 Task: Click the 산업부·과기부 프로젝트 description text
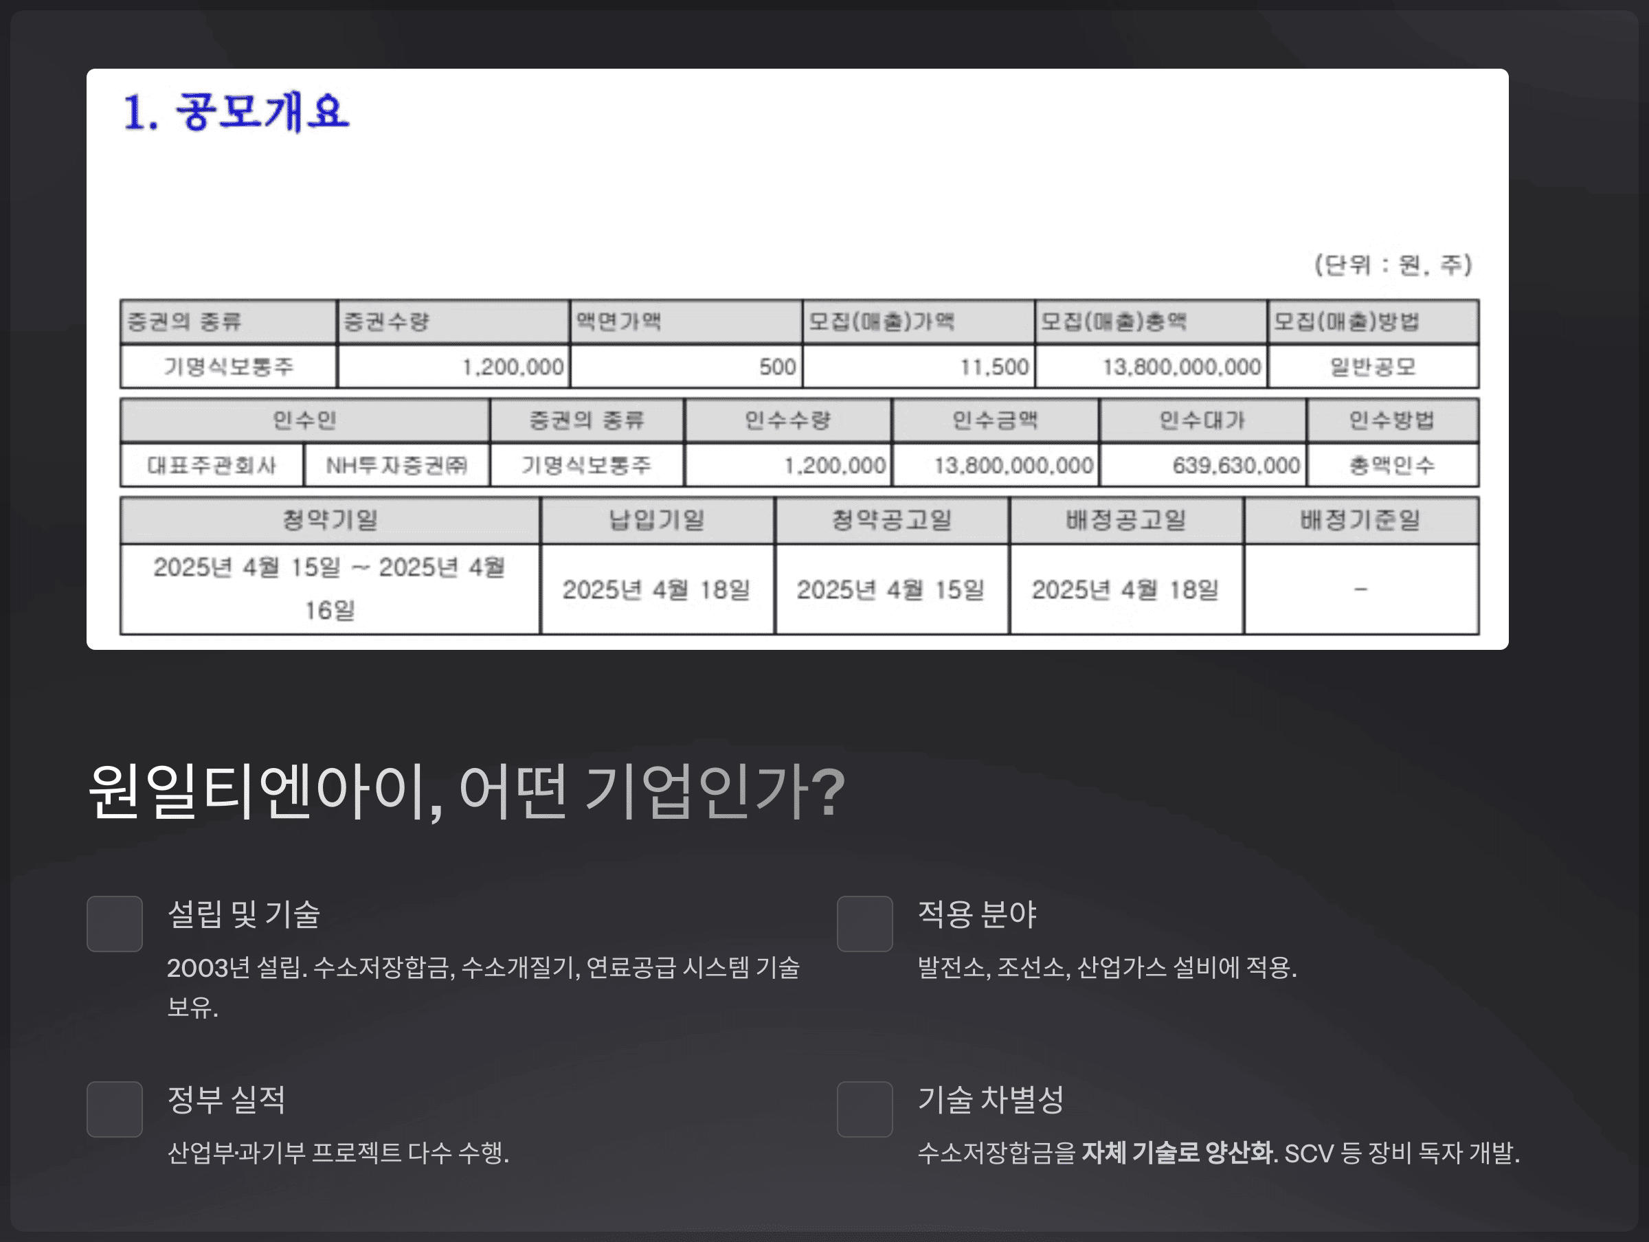(x=338, y=1153)
